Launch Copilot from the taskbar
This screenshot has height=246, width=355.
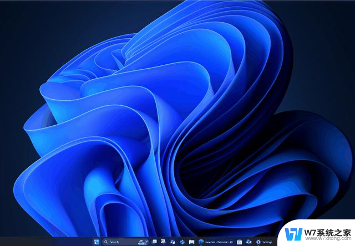(173, 242)
